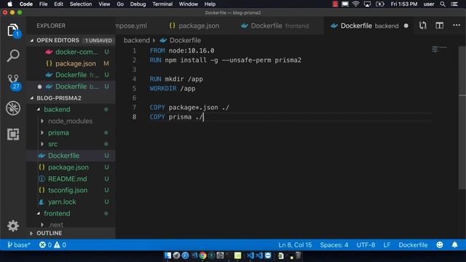
Task: Click LF end-of-line selector
Action: click(387, 245)
